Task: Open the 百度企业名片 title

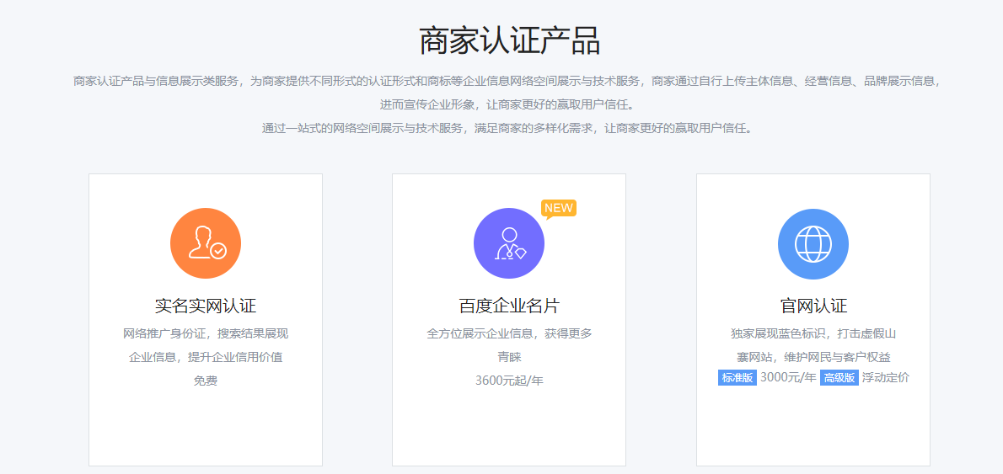Action: [x=509, y=306]
